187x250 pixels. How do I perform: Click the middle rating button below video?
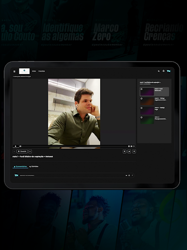(x=129, y=151)
